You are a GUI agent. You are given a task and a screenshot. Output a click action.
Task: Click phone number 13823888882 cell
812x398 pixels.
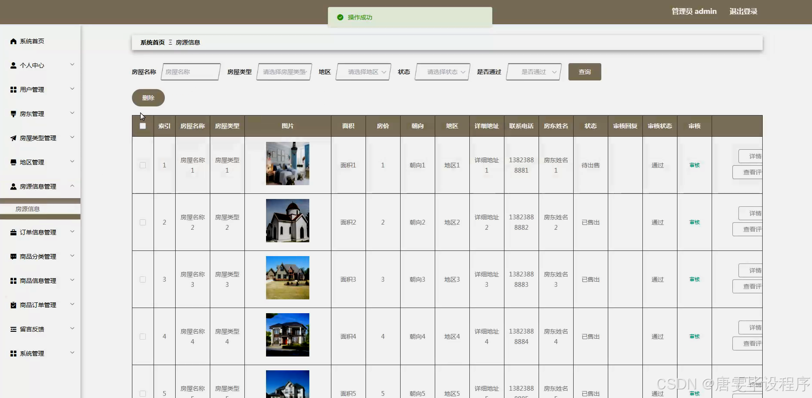tap(521, 222)
